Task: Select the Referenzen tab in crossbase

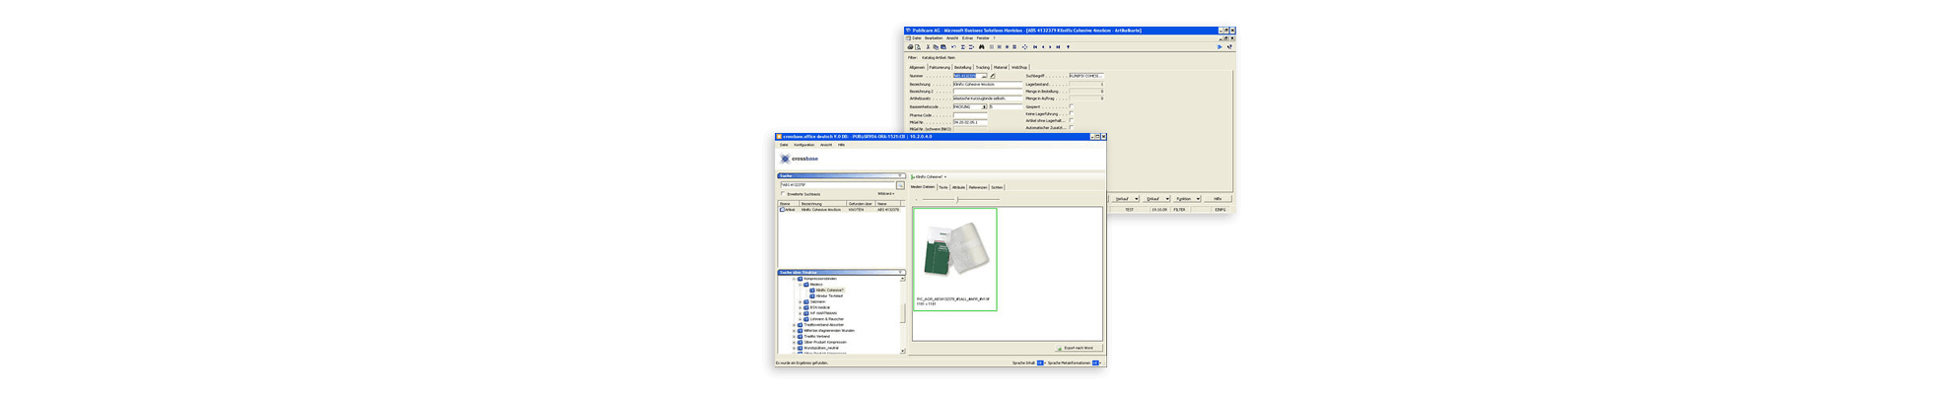Action: [978, 187]
